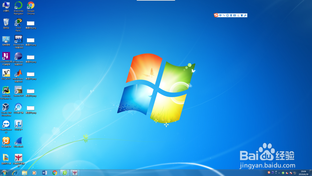
Task: Select TeamViewer 12 shortcut
Action: (x=6, y=127)
